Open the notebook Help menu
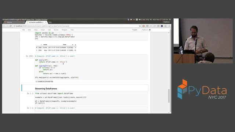 coord(72,30)
